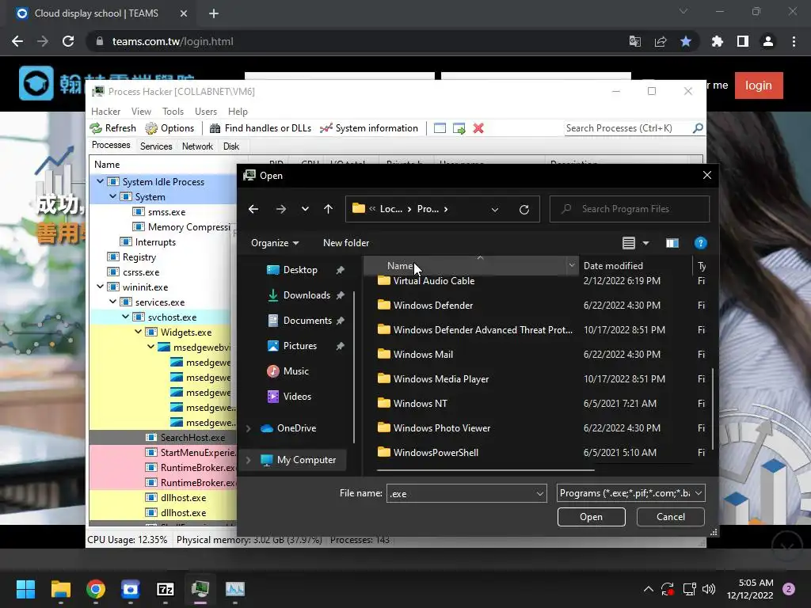Image resolution: width=811 pixels, height=608 pixels.
Task: Select the Virtual Audio Cable folder
Action: (x=433, y=281)
